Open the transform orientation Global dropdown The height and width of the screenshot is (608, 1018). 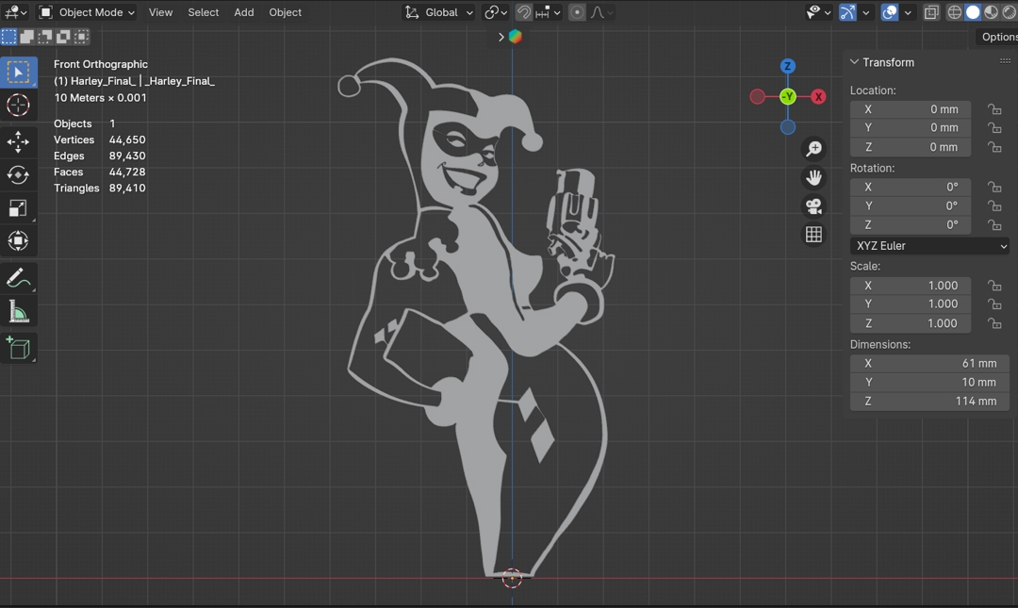(440, 12)
